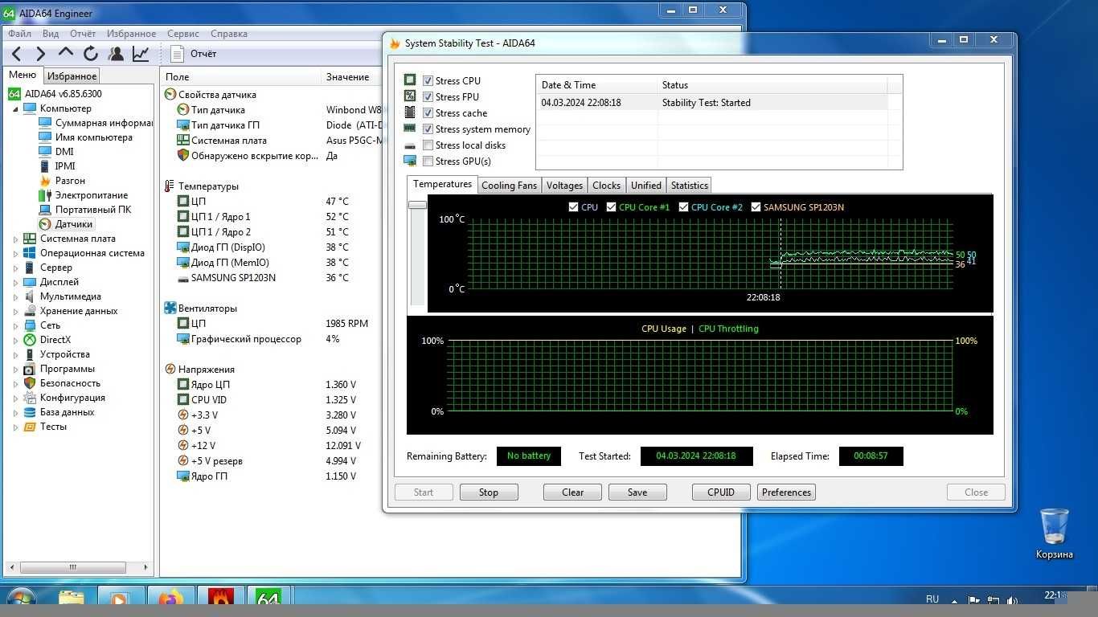
Task: Stop the stability test
Action: (489, 492)
